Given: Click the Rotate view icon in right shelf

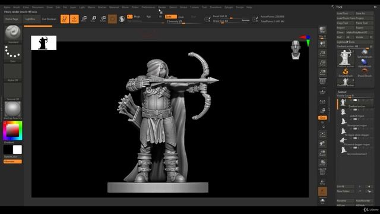Looking at the screenshot, I should click(322, 162).
